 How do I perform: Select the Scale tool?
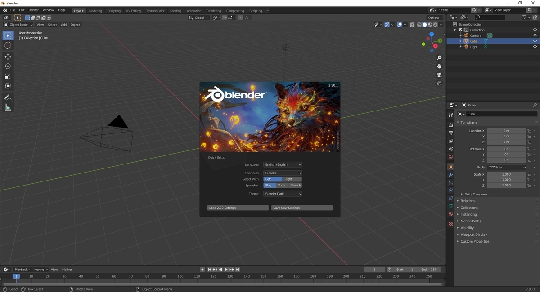(8, 76)
